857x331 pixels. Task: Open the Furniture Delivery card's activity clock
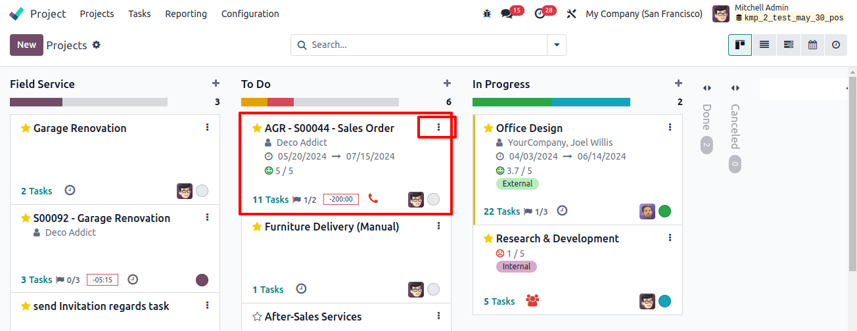point(301,288)
